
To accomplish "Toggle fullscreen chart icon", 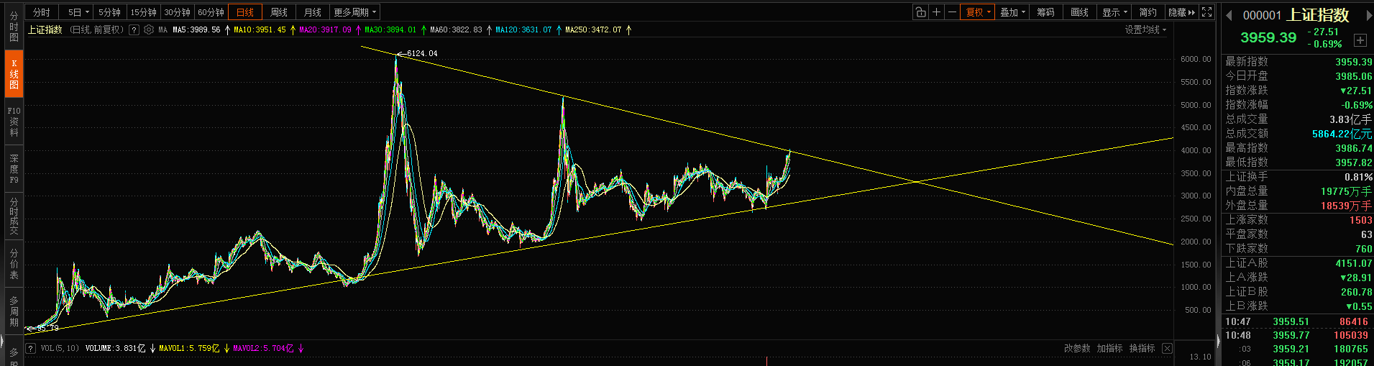I will pos(1207,12).
